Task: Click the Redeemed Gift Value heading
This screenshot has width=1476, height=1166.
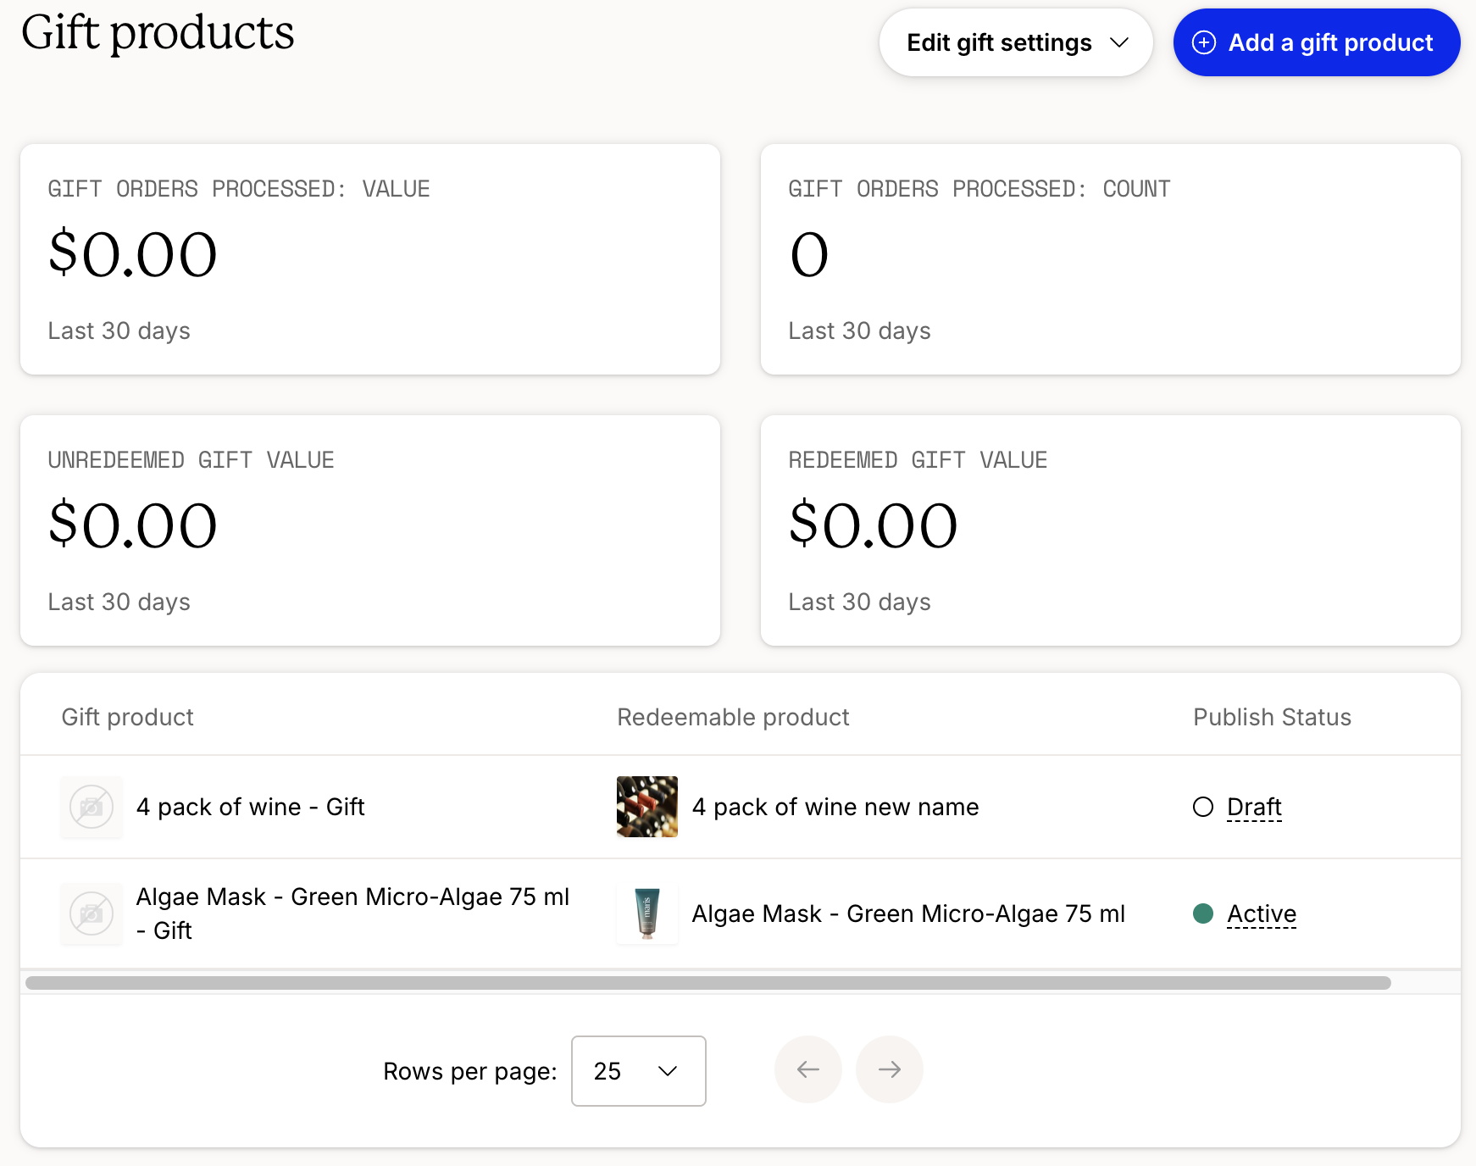Action: point(918,460)
